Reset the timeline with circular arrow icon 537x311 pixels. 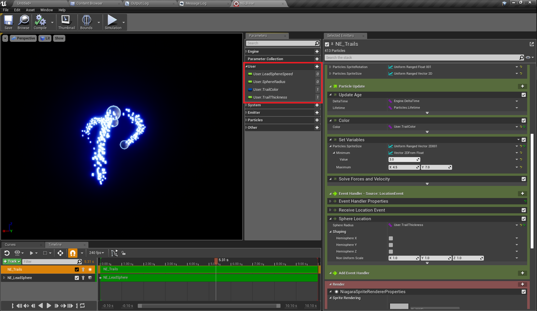tap(6, 253)
